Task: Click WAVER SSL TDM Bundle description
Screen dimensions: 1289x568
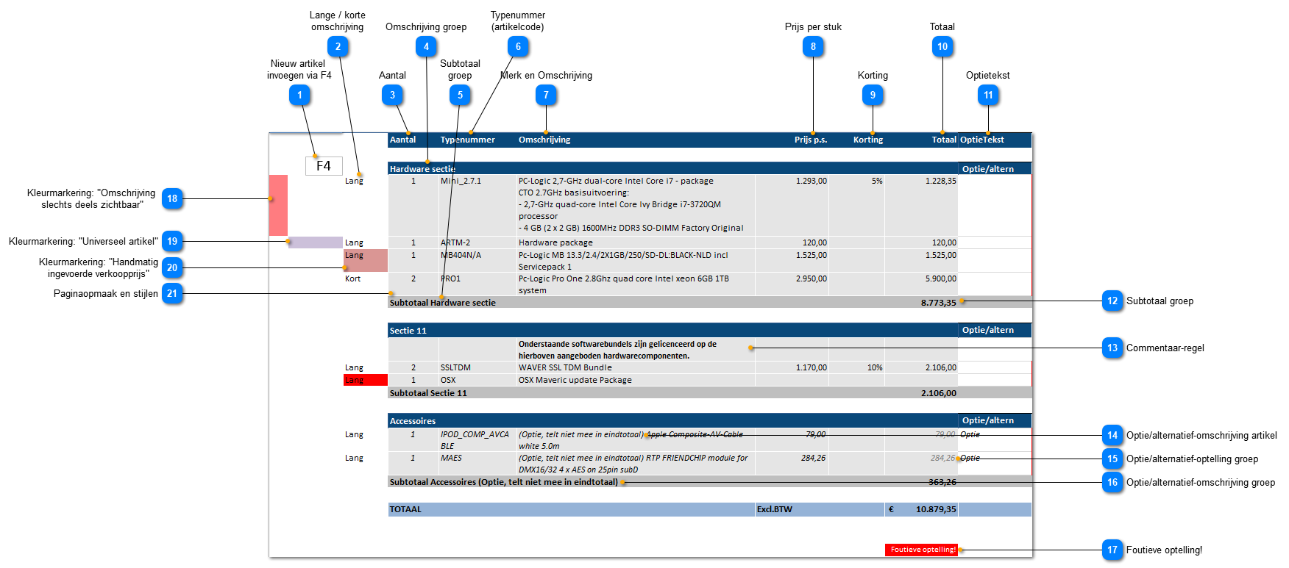Action: [x=565, y=367]
